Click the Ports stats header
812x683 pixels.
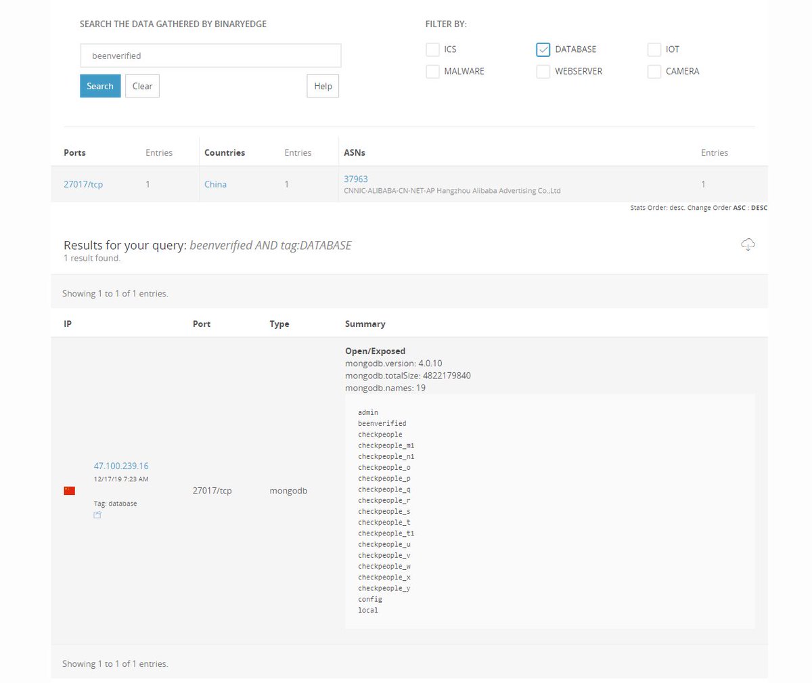pos(74,152)
